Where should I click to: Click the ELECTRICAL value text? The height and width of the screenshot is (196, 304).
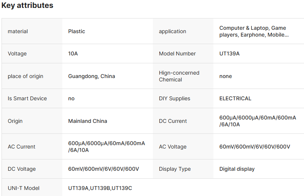coord(235,98)
